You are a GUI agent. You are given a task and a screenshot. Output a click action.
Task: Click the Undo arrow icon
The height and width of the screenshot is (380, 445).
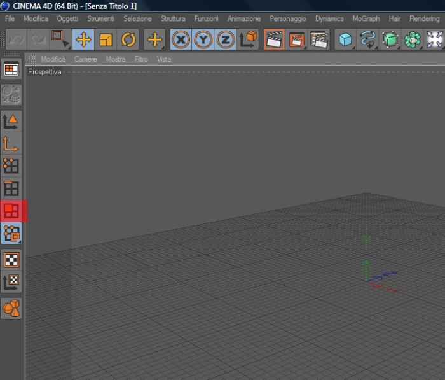16,39
